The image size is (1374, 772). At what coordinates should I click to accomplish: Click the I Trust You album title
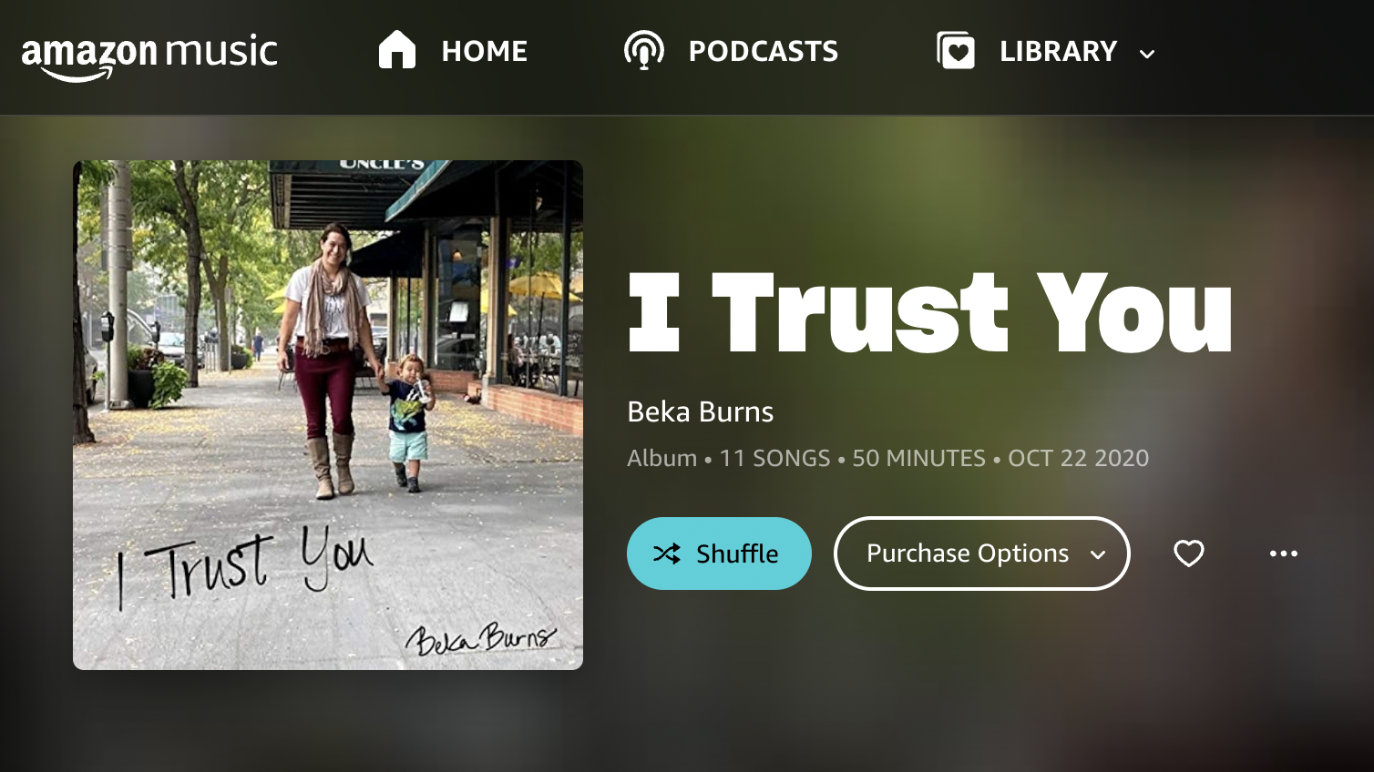930,312
